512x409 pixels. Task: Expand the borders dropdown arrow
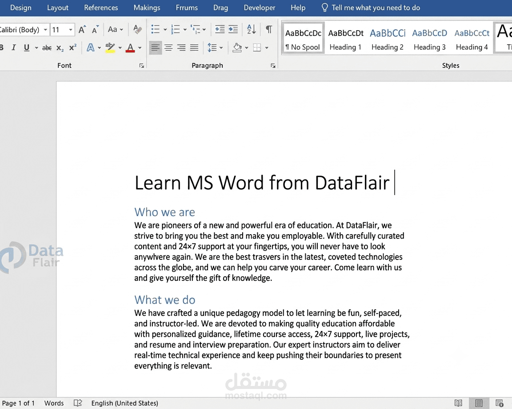click(x=267, y=48)
